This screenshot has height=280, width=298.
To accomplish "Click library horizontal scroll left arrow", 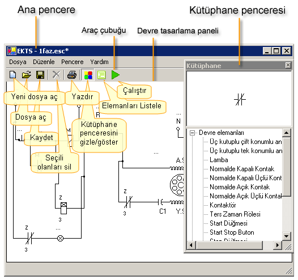I will pos(191,245).
